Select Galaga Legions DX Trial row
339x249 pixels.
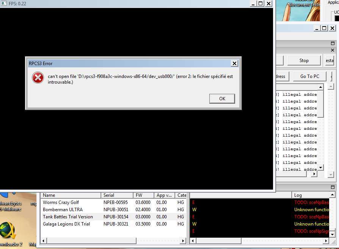coord(66,224)
